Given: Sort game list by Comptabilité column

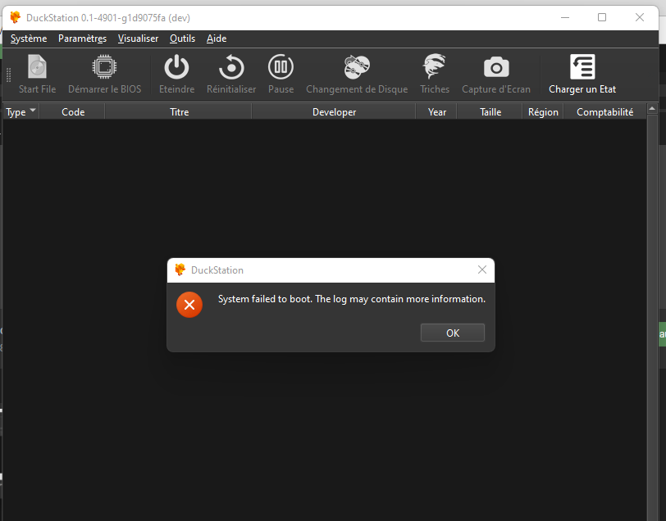Looking at the screenshot, I should click(x=604, y=112).
